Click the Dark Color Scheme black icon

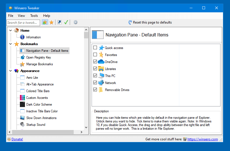(x=22, y=104)
